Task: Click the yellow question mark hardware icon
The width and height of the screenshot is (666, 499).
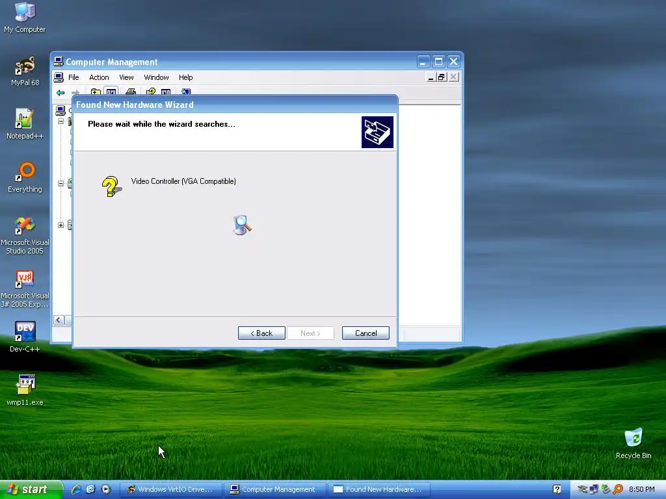Action: [x=112, y=186]
